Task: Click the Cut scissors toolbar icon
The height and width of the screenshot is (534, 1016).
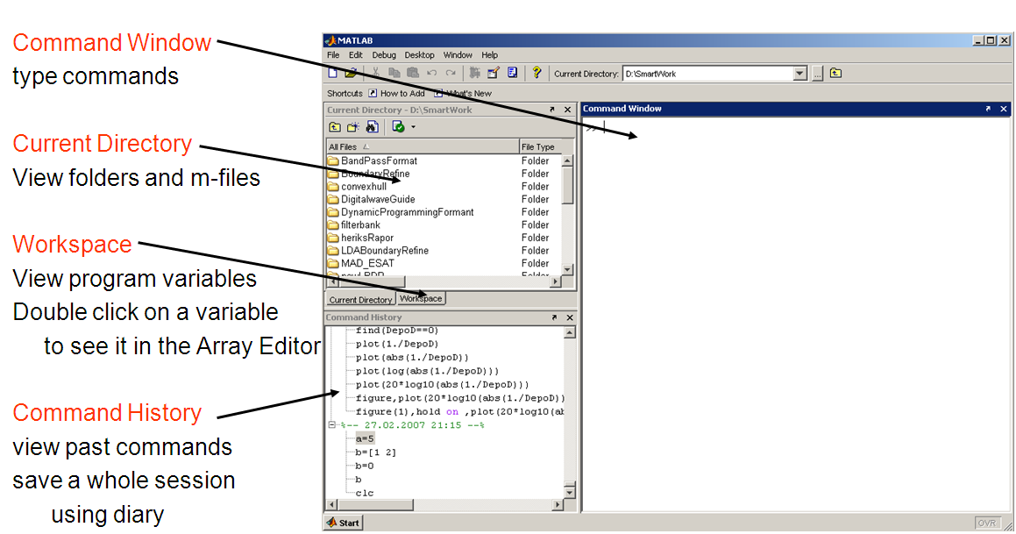Action: (x=376, y=74)
